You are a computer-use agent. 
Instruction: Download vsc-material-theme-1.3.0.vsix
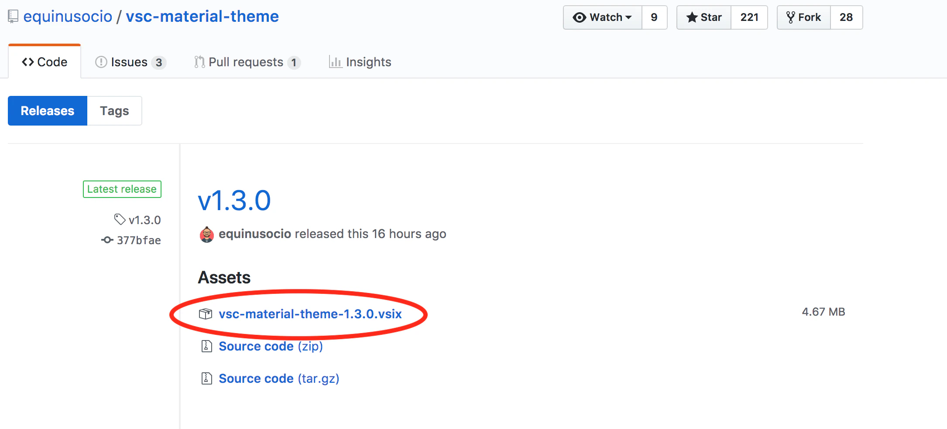pos(310,314)
